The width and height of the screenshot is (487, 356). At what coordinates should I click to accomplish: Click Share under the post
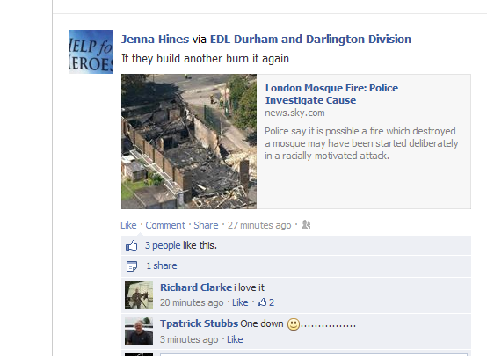tap(206, 225)
